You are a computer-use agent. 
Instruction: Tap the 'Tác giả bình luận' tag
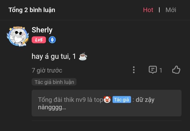point(54,82)
